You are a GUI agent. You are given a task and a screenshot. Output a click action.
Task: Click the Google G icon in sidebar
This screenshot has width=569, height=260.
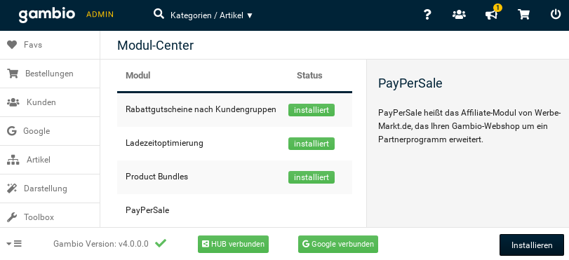tap(12, 131)
